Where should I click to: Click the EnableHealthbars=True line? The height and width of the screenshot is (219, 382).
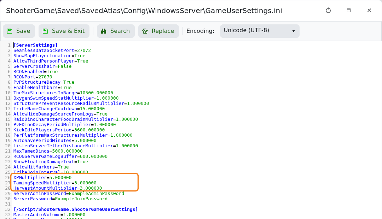click(x=42, y=87)
